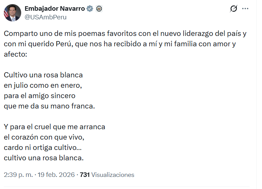Click the line 'el corazón con que vivo,'
The height and width of the screenshot is (189, 262).
click(x=44, y=137)
